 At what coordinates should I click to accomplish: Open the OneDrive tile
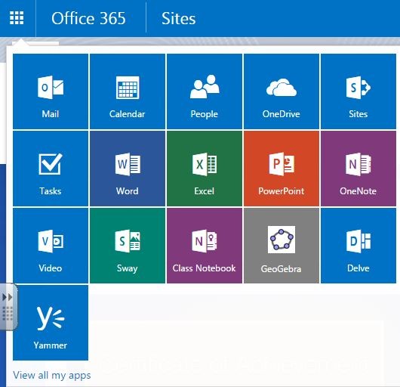coord(282,91)
